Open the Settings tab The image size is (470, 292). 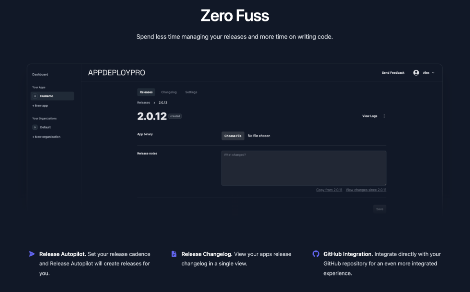click(x=191, y=92)
